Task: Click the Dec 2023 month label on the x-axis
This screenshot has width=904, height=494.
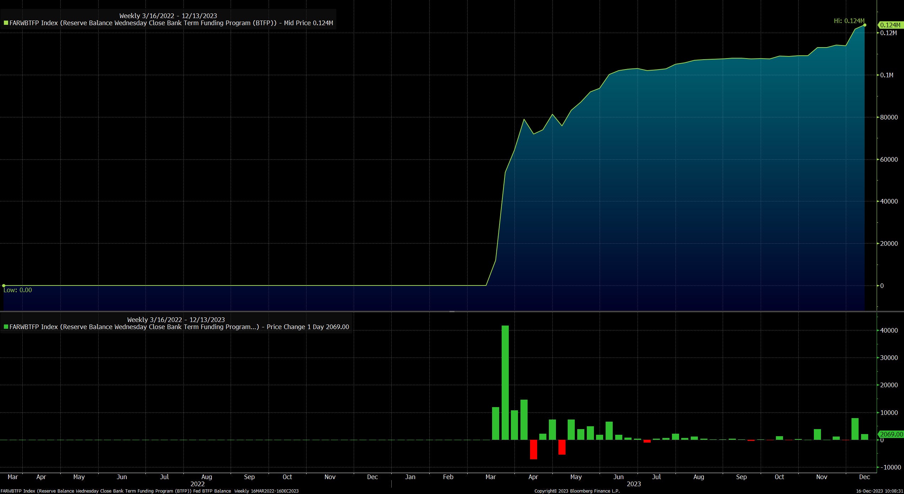Action: click(864, 477)
